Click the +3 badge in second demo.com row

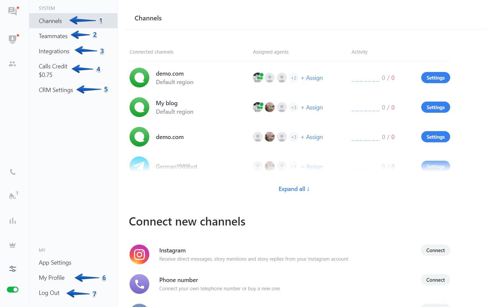(x=294, y=137)
